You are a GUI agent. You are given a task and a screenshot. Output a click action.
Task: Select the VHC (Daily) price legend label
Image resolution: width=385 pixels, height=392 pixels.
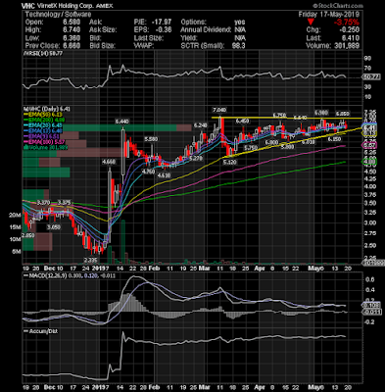coord(46,109)
